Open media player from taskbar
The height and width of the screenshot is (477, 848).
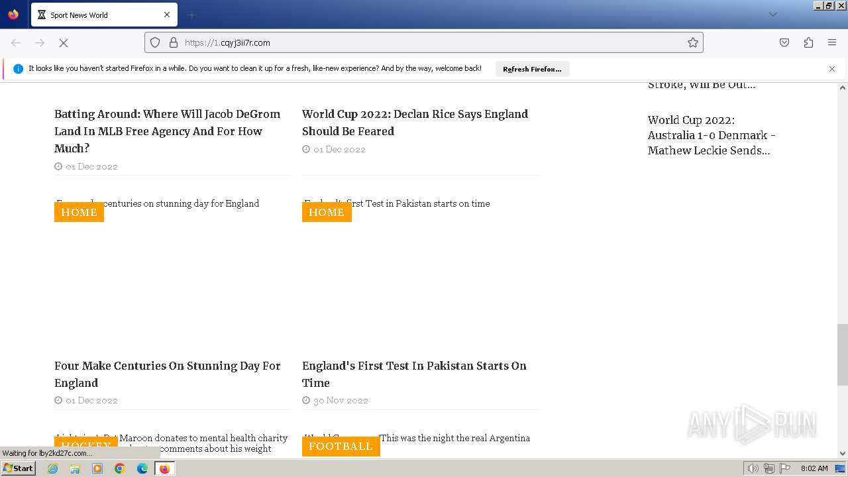pos(97,468)
